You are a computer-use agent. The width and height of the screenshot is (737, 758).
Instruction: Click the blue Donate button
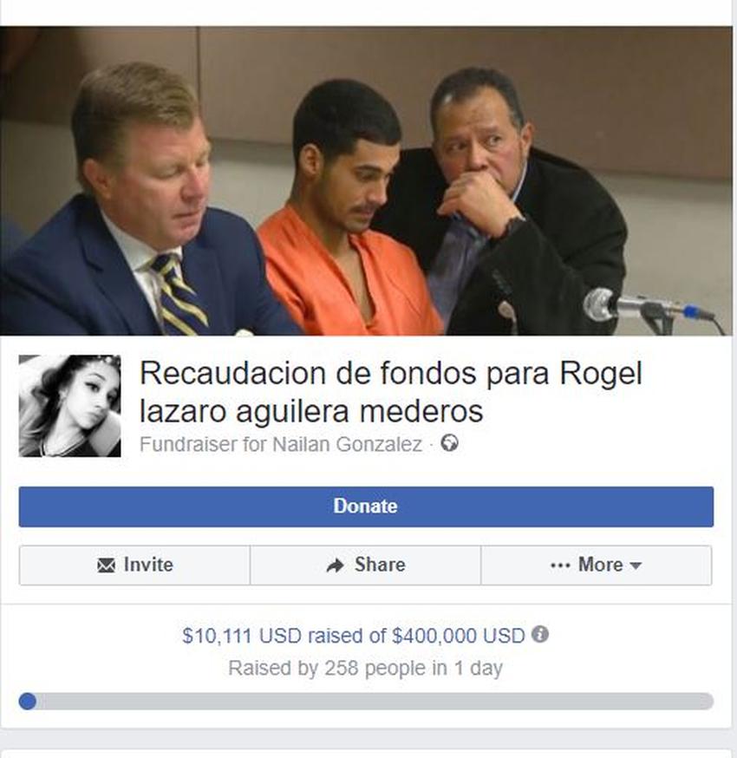(366, 506)
